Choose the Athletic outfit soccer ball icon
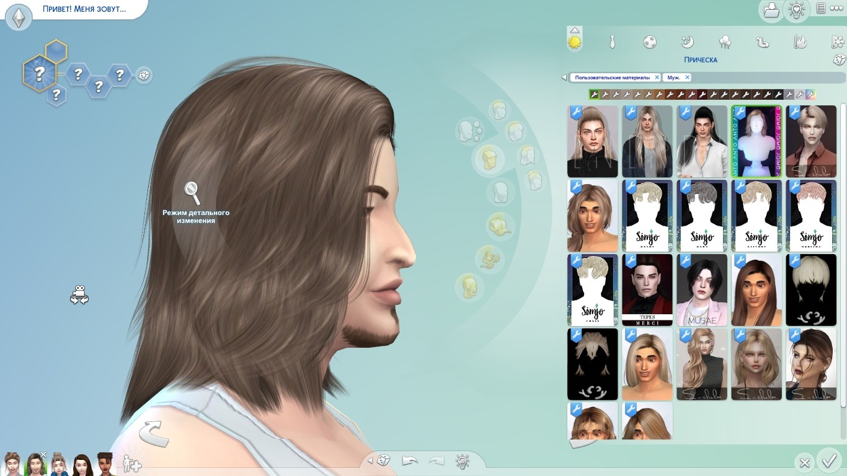847x476 pixels. click(649, 42)
